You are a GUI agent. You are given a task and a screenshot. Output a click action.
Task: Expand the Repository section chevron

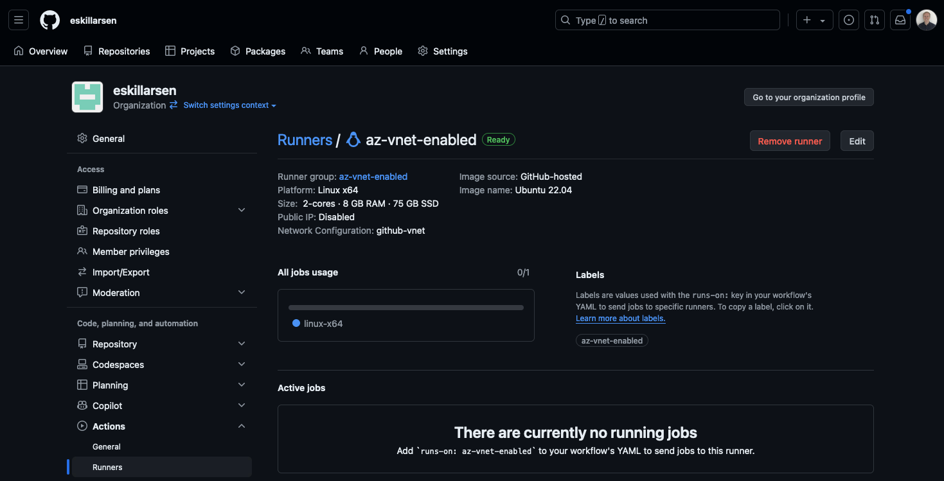(242, 344)
